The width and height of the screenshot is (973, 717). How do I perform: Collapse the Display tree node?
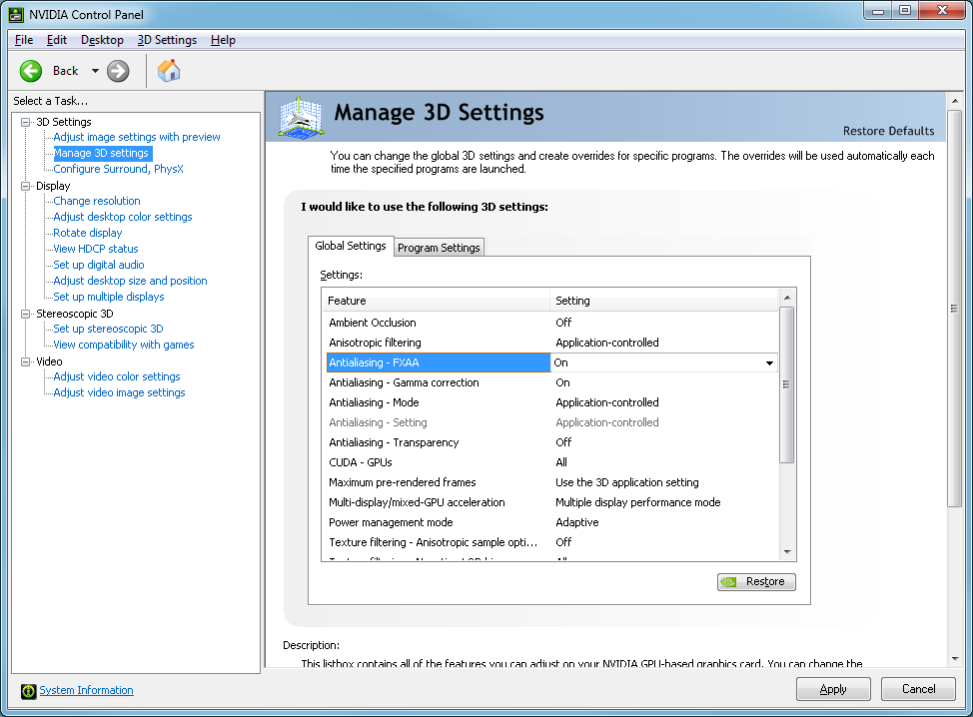(26, 186)
